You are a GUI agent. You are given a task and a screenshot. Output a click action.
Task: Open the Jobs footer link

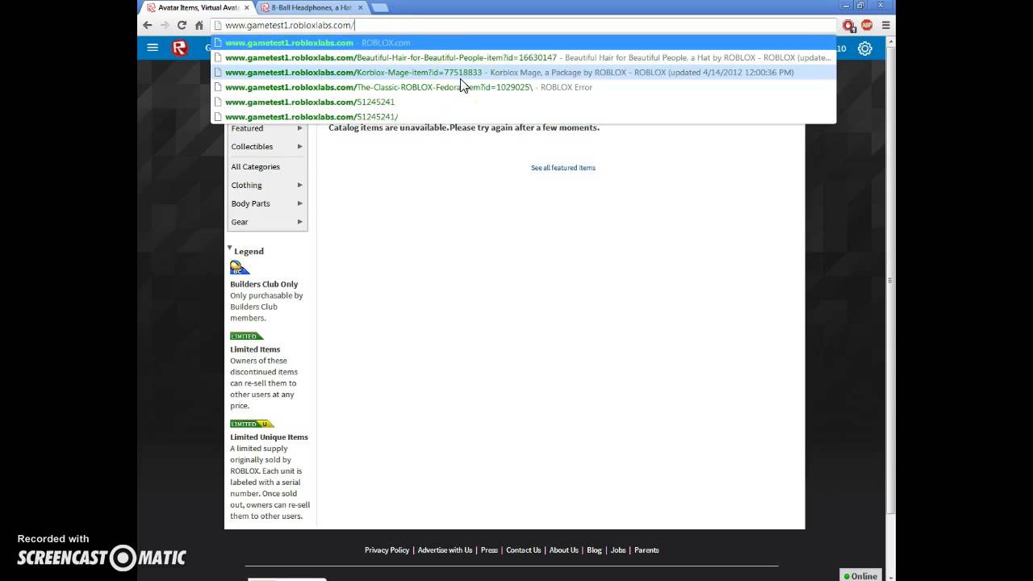click(618, 550)
